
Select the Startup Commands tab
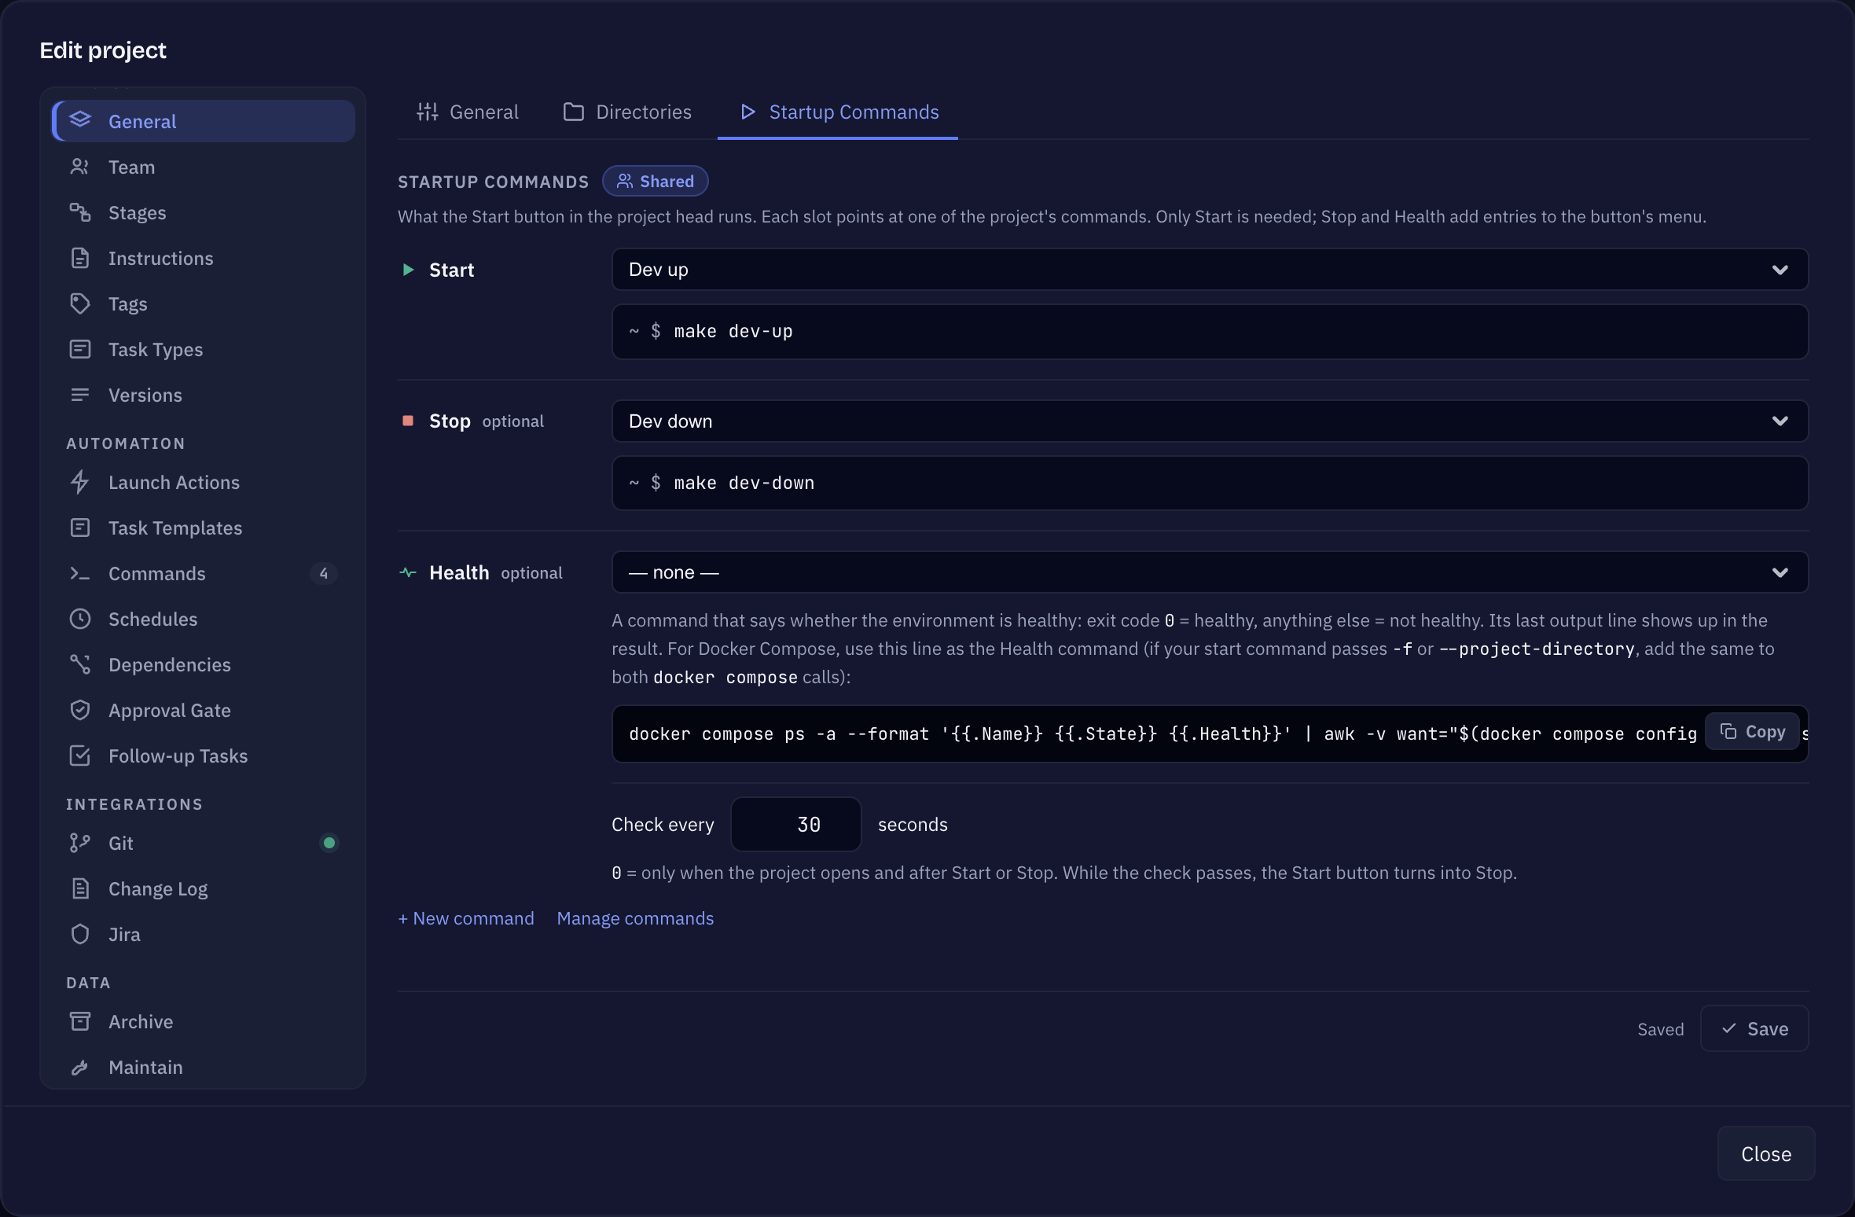click(x=838, y=112)
